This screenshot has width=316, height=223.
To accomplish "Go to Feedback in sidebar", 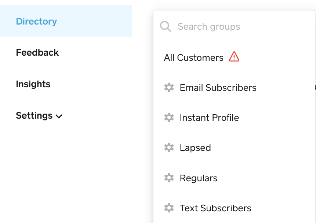I will coord(37,52).
